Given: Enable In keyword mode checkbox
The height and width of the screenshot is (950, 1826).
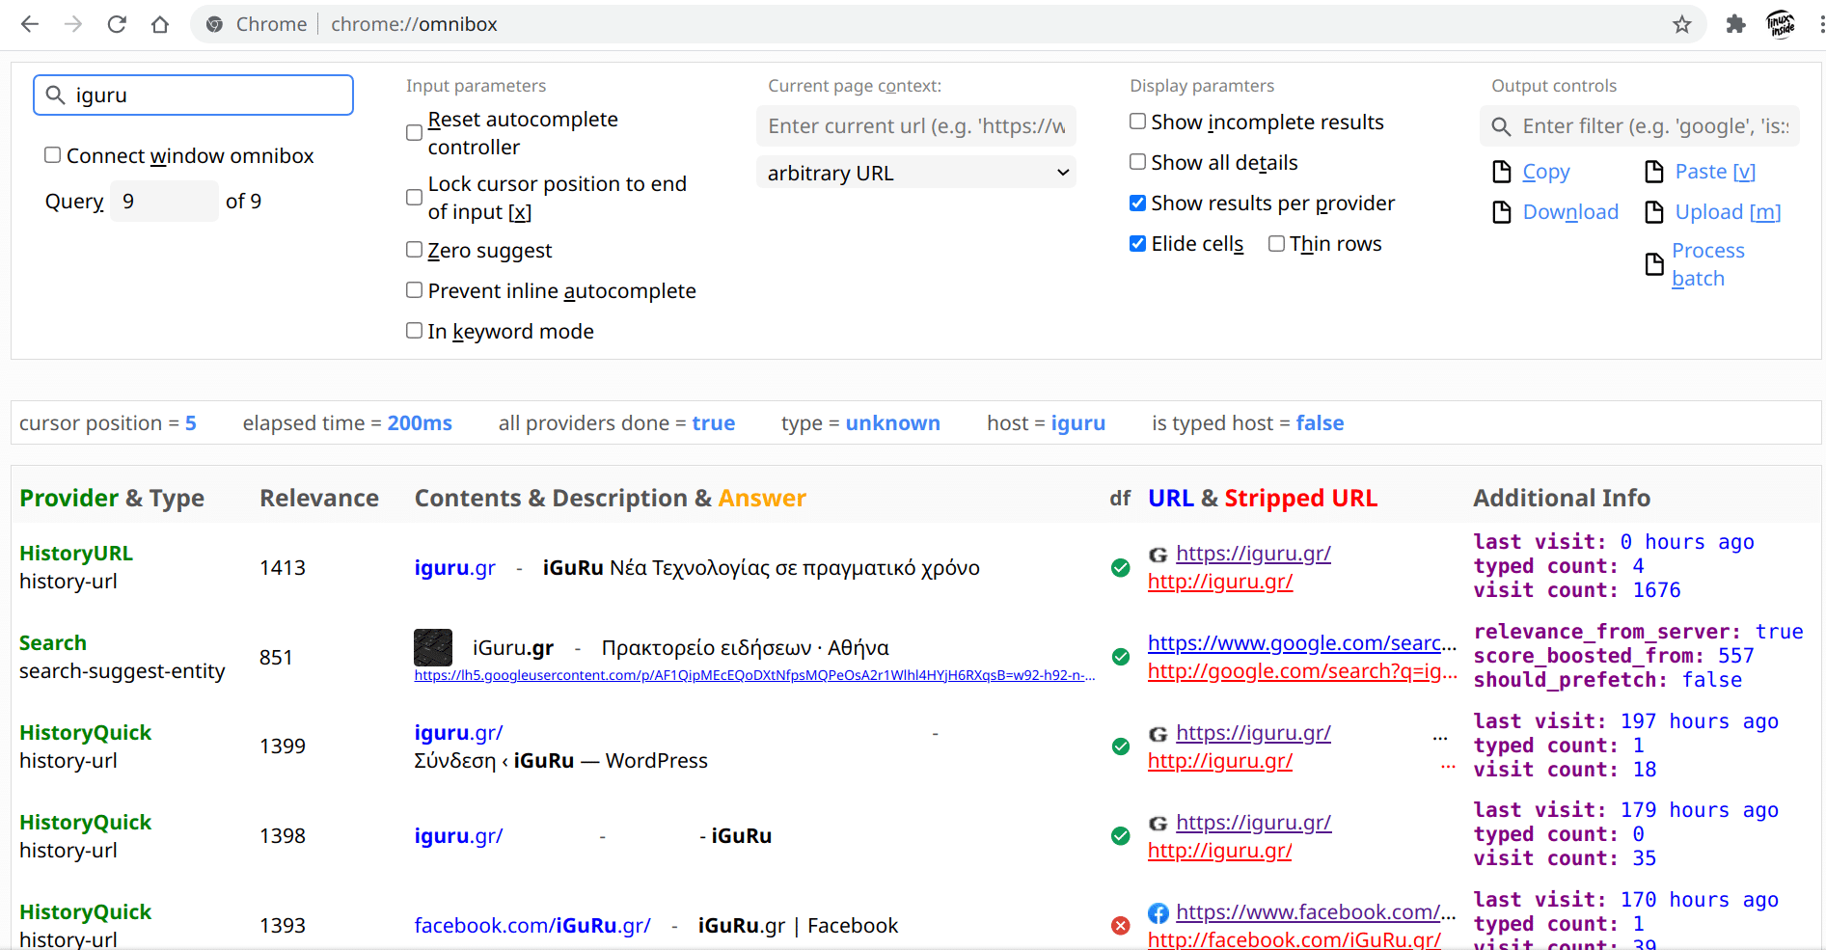Looking at the screenshot, I should point(415,331).
